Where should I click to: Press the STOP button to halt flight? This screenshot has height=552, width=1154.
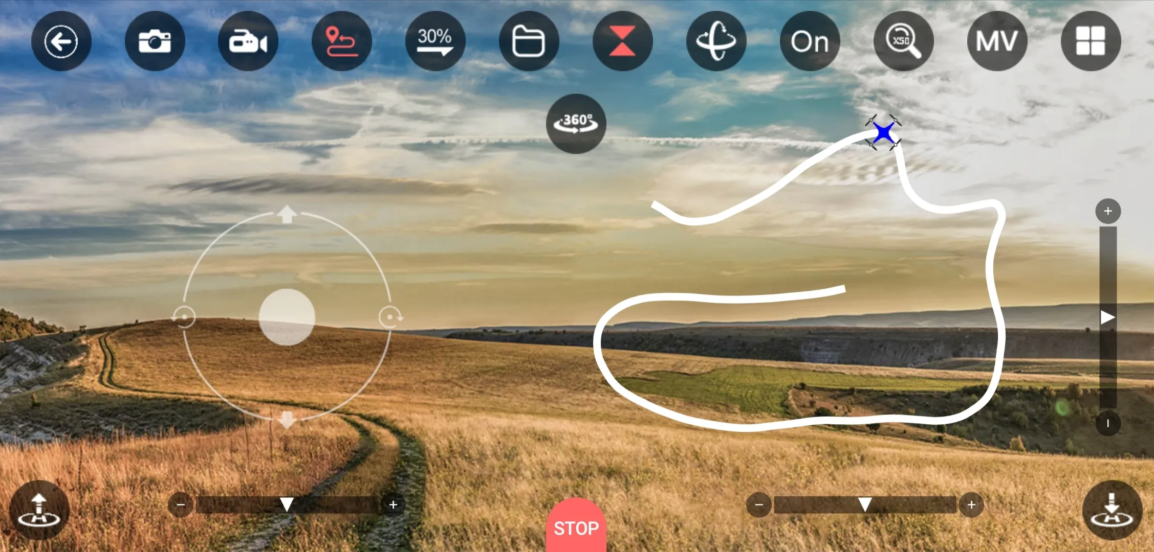(x=576, y=528)
